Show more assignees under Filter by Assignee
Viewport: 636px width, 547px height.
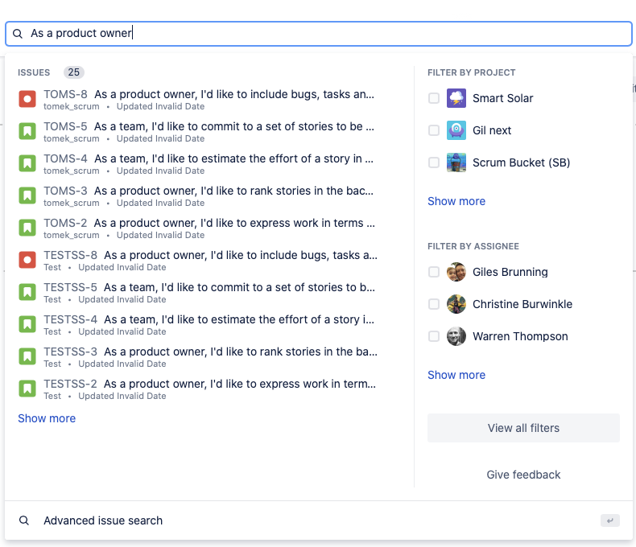click(x=456, y=375)
